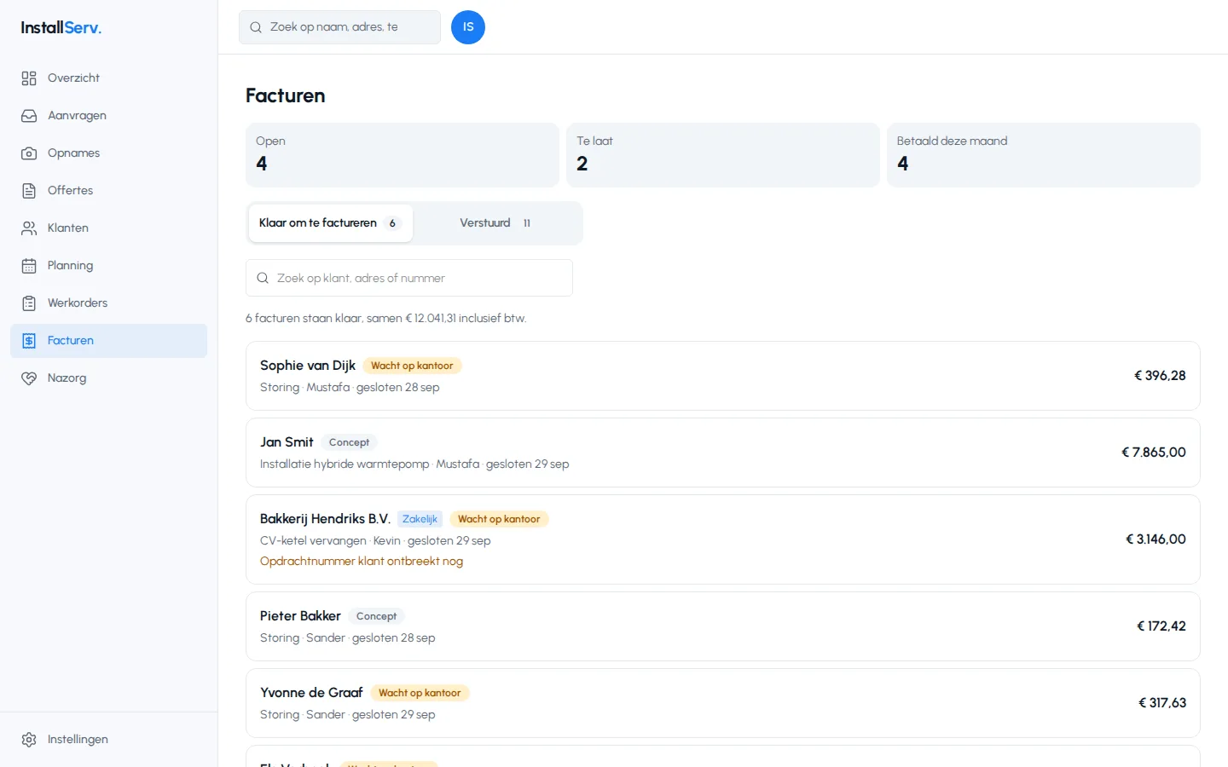Click the Zakelijk badge on Bakkerij Hendriks
This screenshot has height=767, width=1228.
pyautogui.click(x=420, y=519)
